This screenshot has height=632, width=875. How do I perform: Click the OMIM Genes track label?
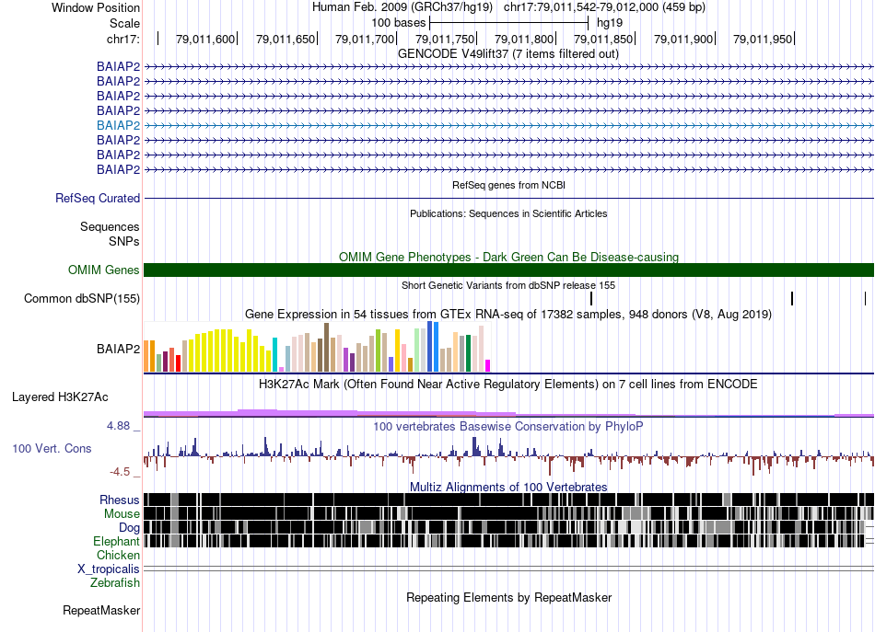[x=103, y=270]
